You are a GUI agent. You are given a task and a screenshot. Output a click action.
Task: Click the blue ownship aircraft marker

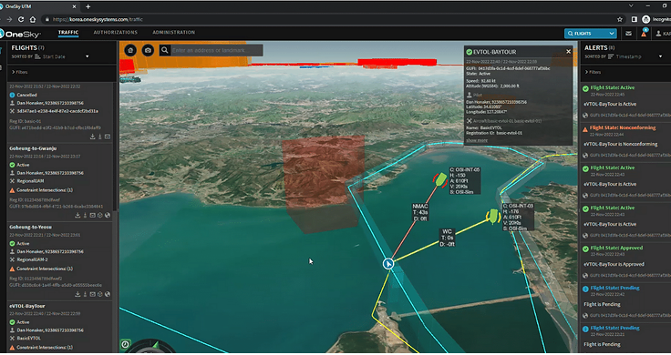pos(388,264)
